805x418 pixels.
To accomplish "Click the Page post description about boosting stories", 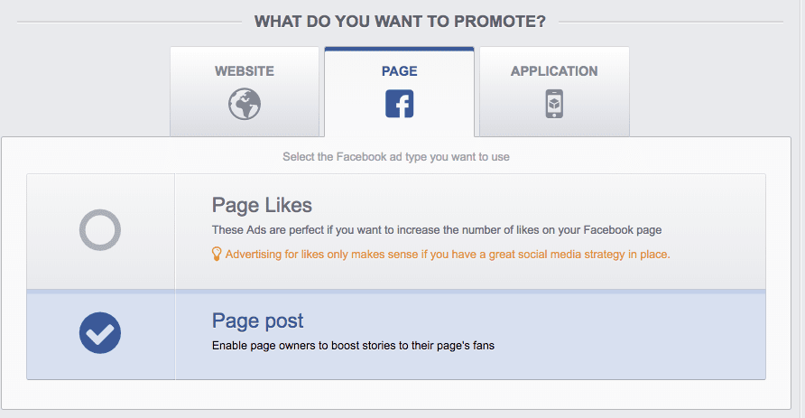I will tap(353, 345).
